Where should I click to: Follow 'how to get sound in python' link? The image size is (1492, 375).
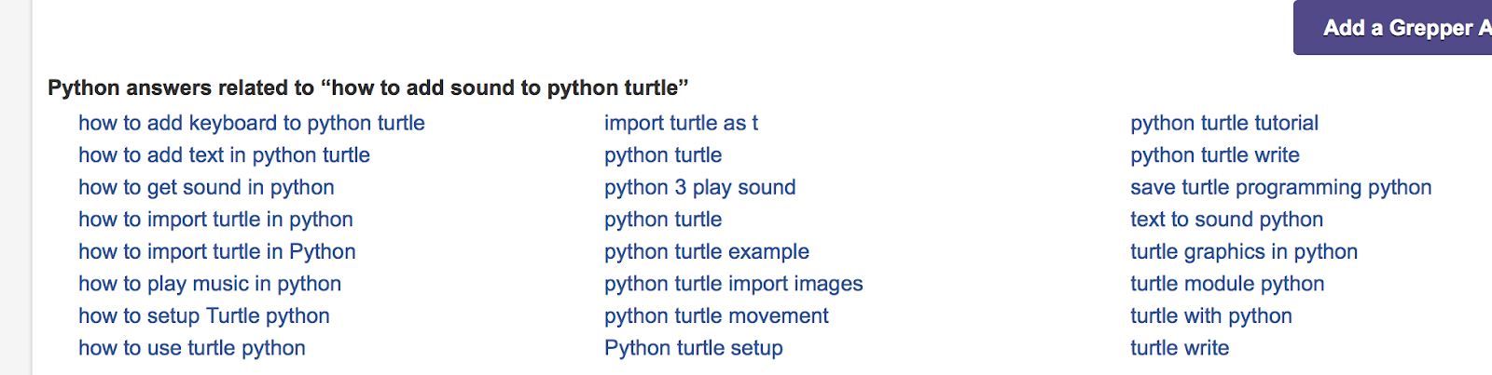click(206, 187)
